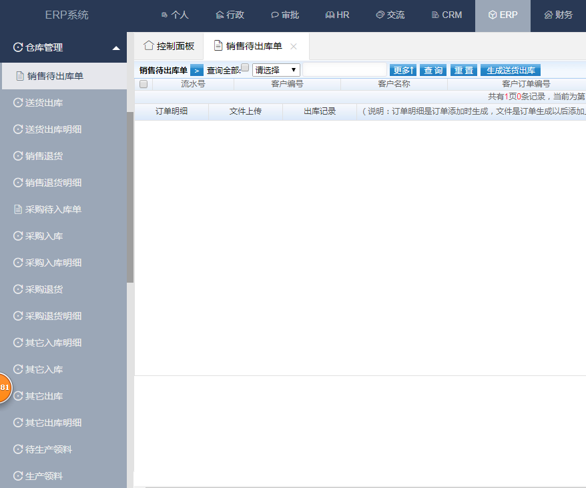586x488 pixels.
Task: Click the search text input field
Action: click(344, 70)
